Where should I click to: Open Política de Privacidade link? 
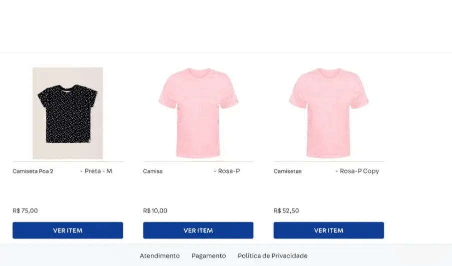point(273,256)
